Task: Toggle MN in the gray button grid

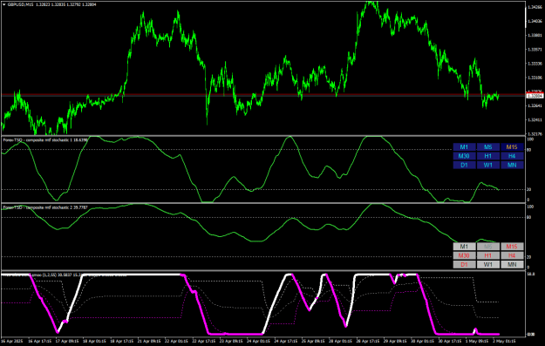Action: pos(512,265)
